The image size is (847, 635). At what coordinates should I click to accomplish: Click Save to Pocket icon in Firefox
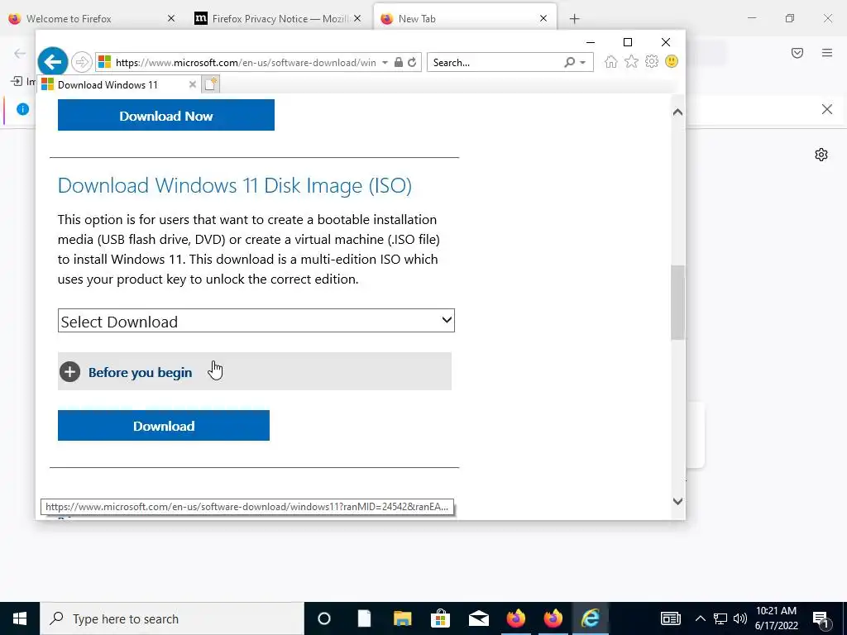coord(797,53)
